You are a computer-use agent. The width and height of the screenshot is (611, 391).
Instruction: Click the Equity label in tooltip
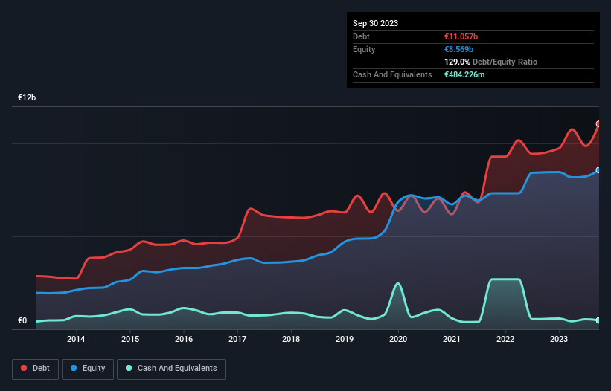364,49
